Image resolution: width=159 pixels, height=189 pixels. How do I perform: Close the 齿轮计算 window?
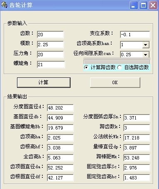[x=153, y=5]
